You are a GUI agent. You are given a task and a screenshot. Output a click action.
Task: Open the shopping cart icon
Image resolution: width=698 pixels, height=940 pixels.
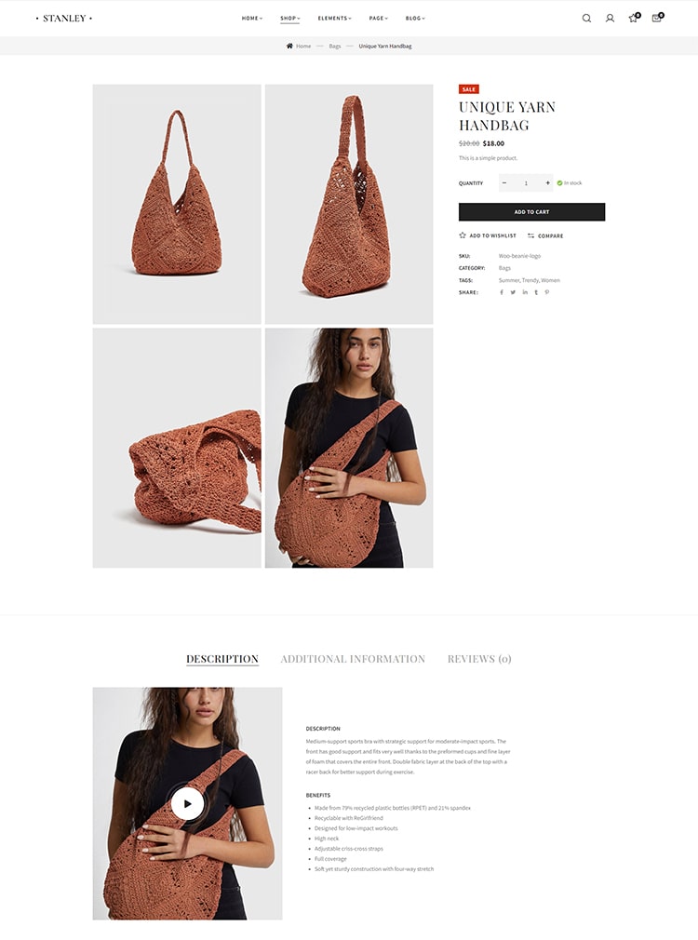[657, 18]
